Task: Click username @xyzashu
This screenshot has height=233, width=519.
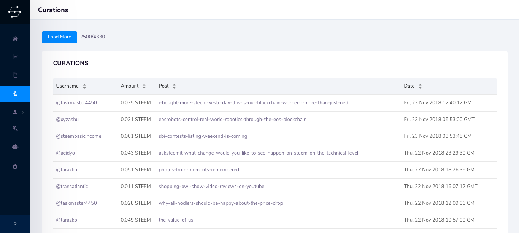Action: click(67, 120)
